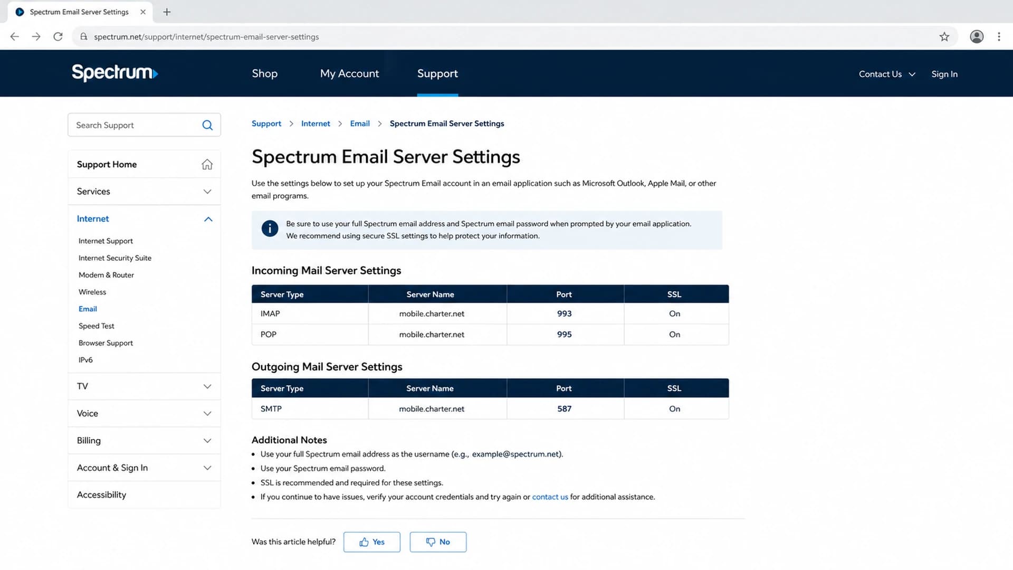Collapse the Internet section chevron

pyautogui.click(x=208, y=219)
